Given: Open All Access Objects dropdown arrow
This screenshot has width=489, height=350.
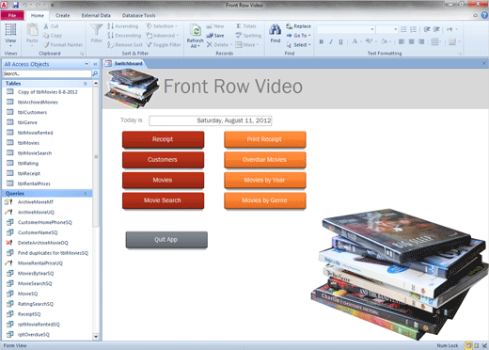Looking at the screenshot, I should pyautogui.click(x=87, y=64).
